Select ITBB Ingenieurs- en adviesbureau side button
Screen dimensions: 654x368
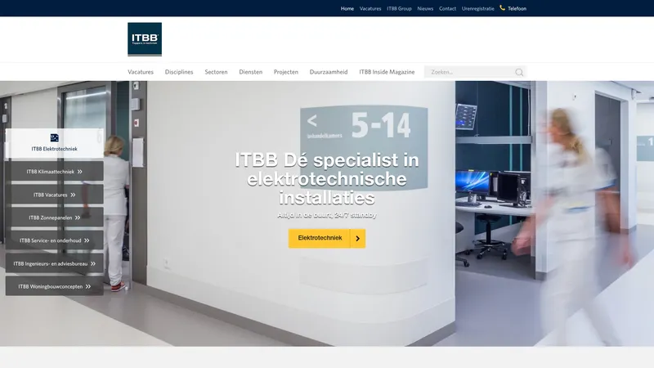click(x=54, y=263)
